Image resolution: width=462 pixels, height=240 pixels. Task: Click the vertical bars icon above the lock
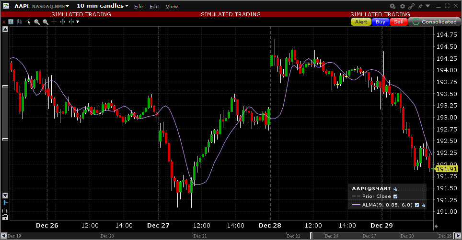5,210
